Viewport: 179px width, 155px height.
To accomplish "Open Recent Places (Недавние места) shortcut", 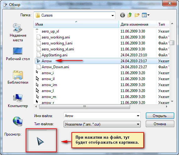I will click(18, 33).
